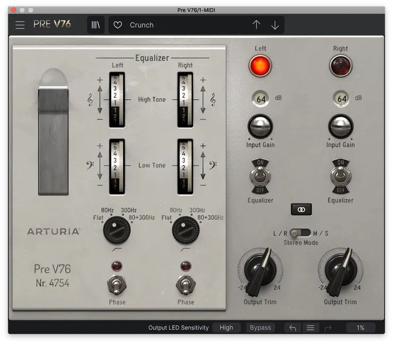The width and height of the screenshot is (393, 344).
Task: Click the Left 64 dB gain display
Action: click(x=261, y=99)
